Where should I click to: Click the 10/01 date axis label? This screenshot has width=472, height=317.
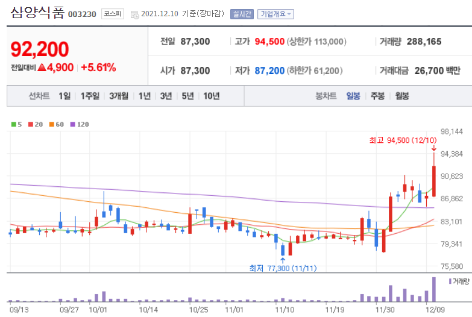(x=98, y=310)
